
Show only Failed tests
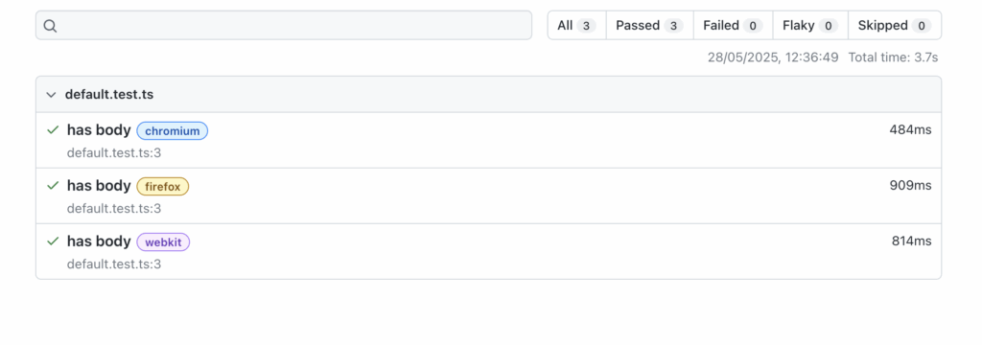[733, 25]
